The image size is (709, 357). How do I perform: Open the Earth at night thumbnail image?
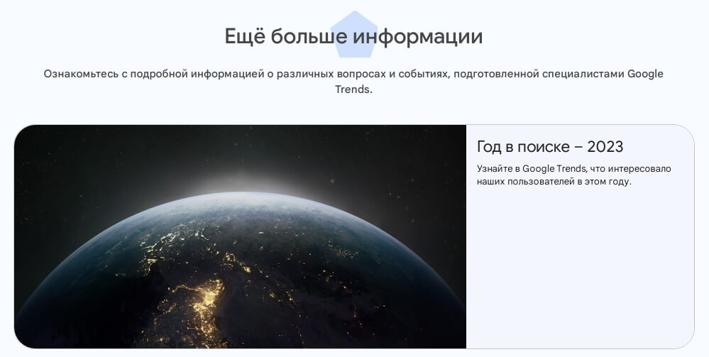coord(240,236)
